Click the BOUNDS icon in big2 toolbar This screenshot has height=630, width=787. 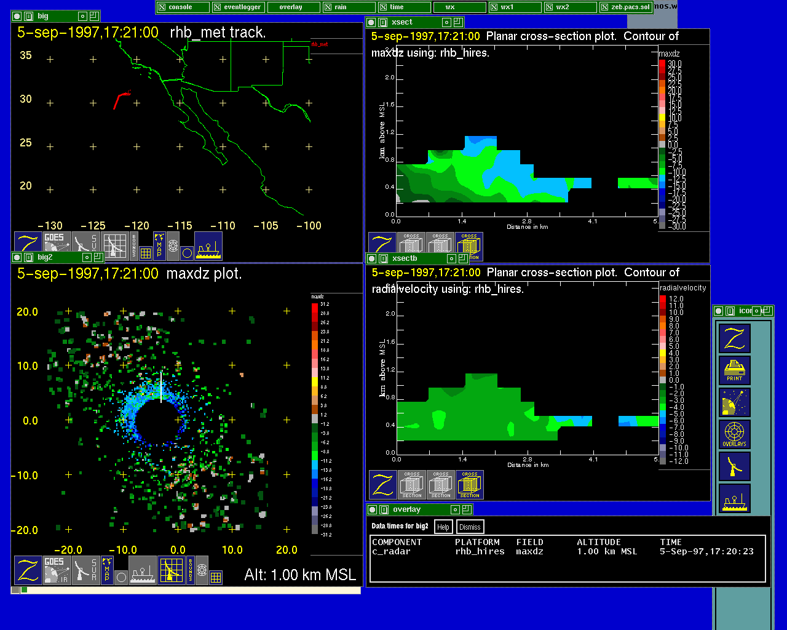191,570
